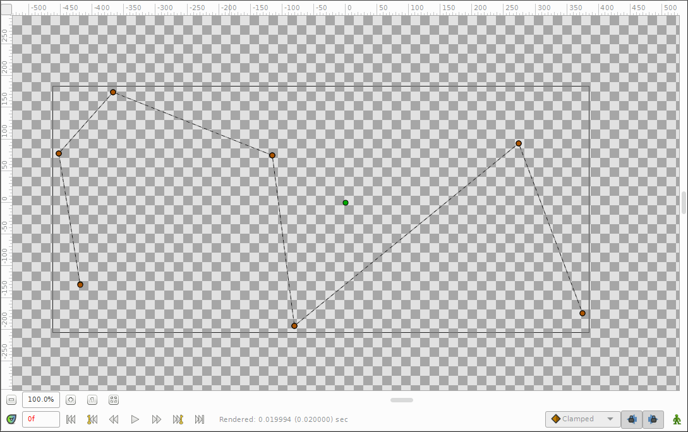Select the orange vertex left of the green origin
This screenshot has width=688, height=432.
[x=272, y=155]
